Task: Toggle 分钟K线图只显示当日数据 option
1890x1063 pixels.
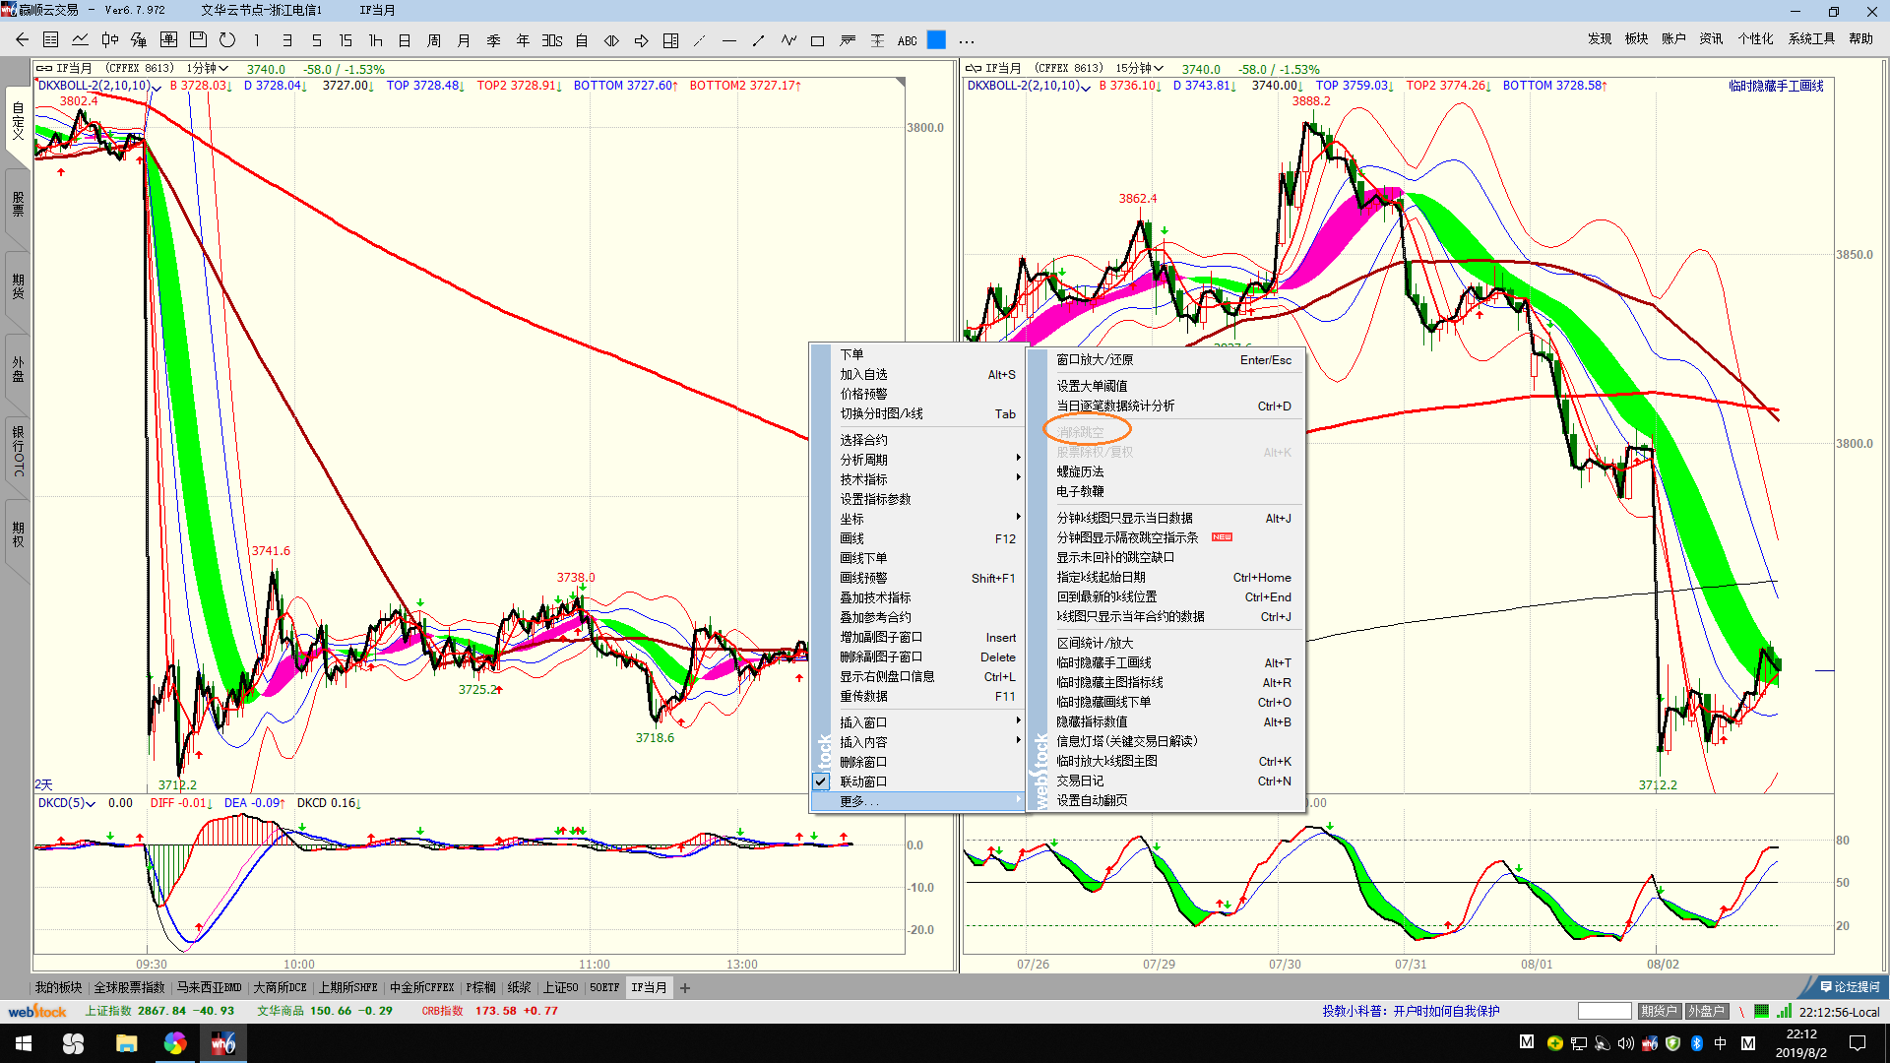Action: coord(1124,518)
